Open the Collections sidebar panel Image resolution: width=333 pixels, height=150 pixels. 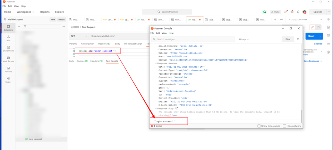(x=8, y=28)
